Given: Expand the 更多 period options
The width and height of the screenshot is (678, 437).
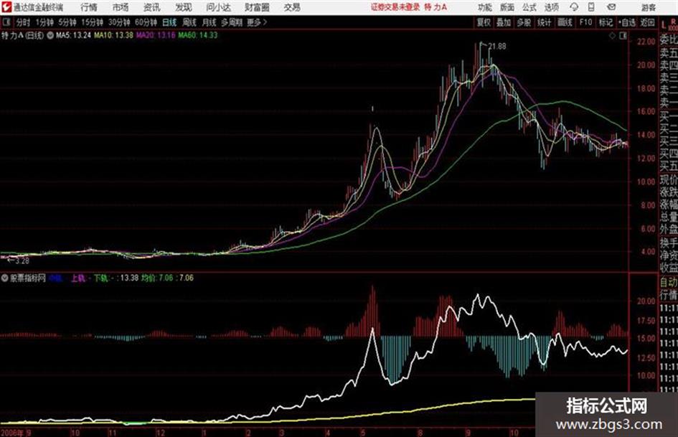Looking at the screenshot, I should click(257, 22).
